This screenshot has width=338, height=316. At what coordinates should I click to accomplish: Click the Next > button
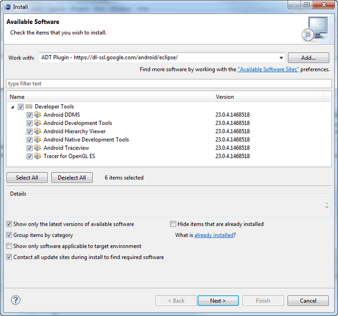218,301
